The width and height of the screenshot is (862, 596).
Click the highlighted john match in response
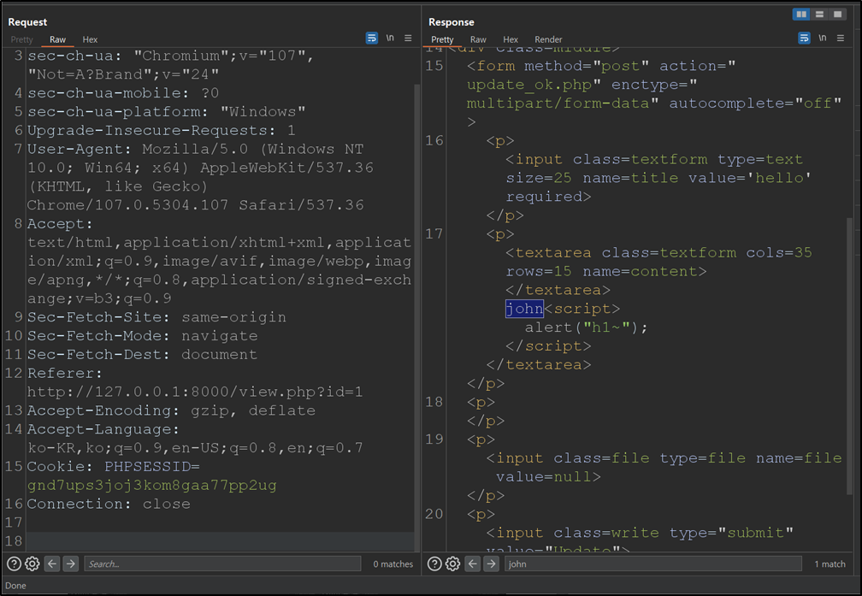pyautogui.click(x=524, y=309)
